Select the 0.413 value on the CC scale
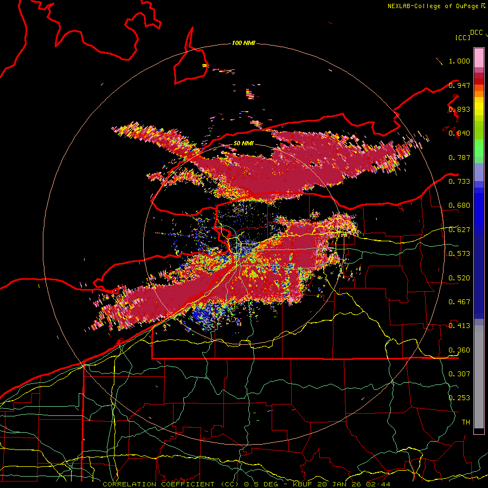 click(x=459, y=326)
